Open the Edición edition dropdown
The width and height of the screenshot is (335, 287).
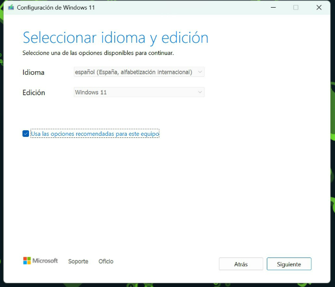point(139,92)
